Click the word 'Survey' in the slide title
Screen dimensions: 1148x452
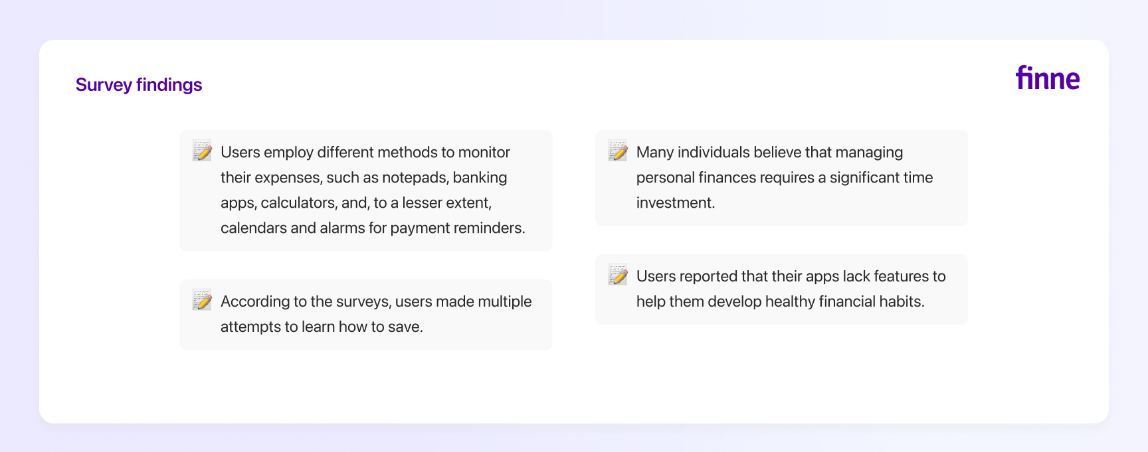104,85
